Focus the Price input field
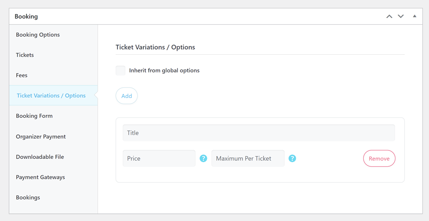429x221 pixels. 159,158
